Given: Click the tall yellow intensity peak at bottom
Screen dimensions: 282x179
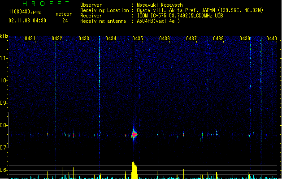Looking at the screenshot, I should 134,170.
